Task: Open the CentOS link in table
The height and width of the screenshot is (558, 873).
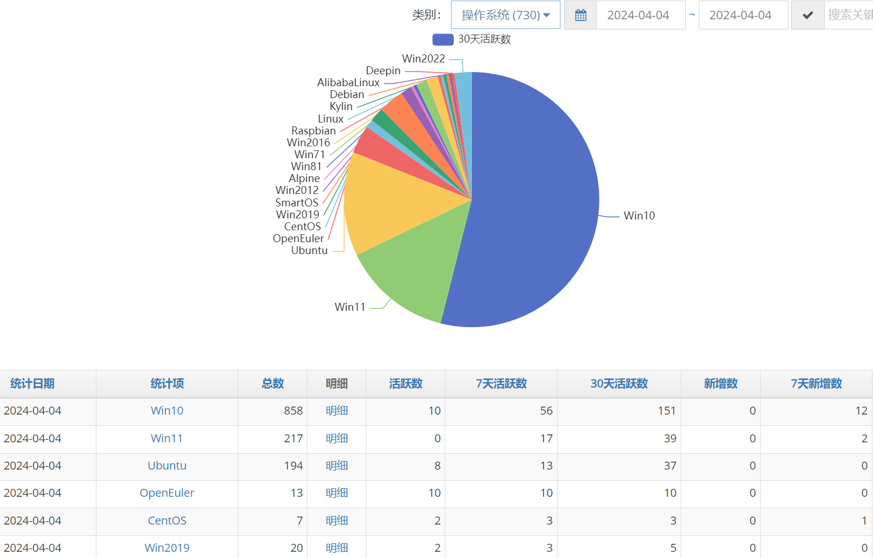Action: pos(167,521)
